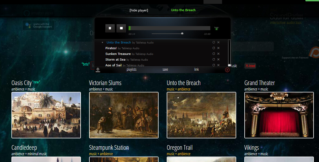Click the 75 listed badge
The width and height of the screenshot is (319, 162).
click(x=250, y=66)
